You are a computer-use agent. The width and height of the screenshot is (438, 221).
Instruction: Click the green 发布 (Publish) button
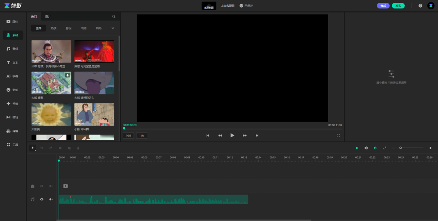[398, 6]
